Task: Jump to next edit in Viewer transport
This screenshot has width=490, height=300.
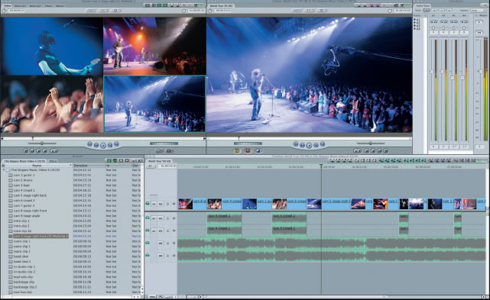Action: coord(116,144)
